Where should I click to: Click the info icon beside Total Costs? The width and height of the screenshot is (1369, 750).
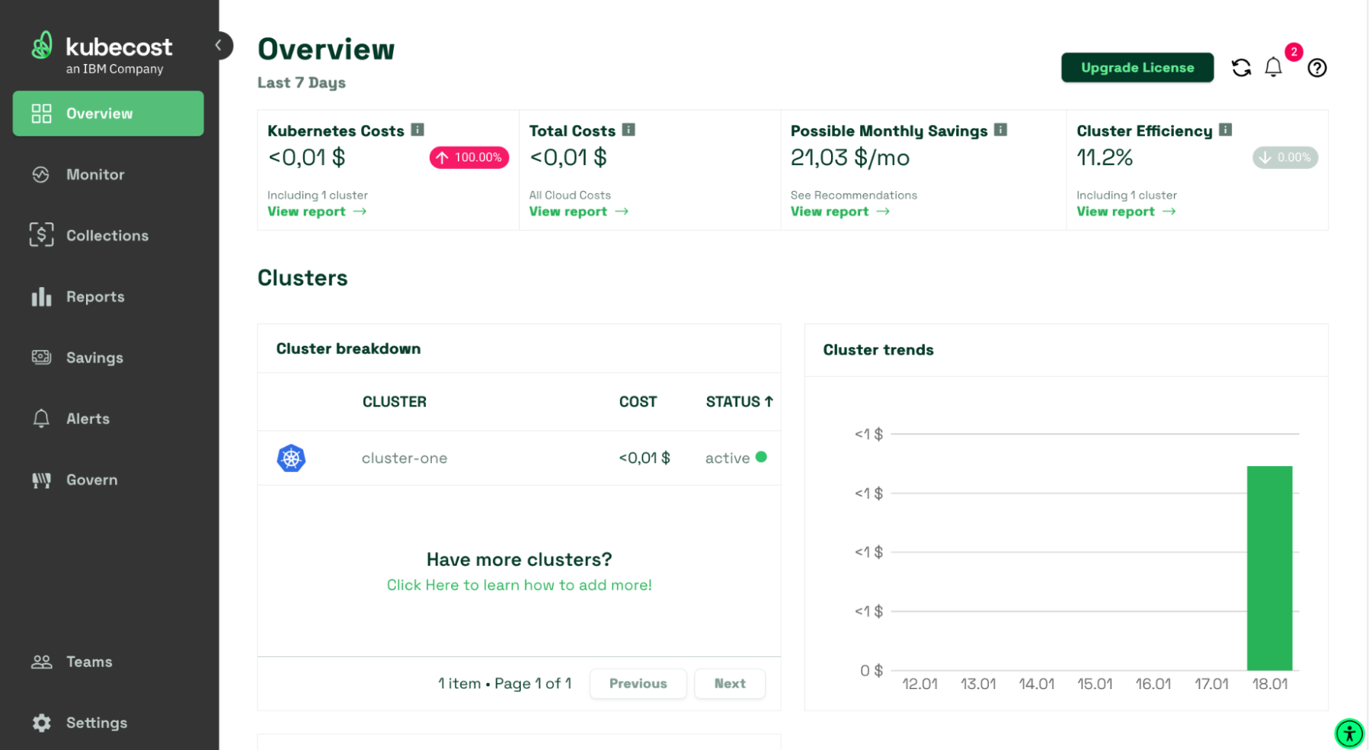(x=629, y=129)
